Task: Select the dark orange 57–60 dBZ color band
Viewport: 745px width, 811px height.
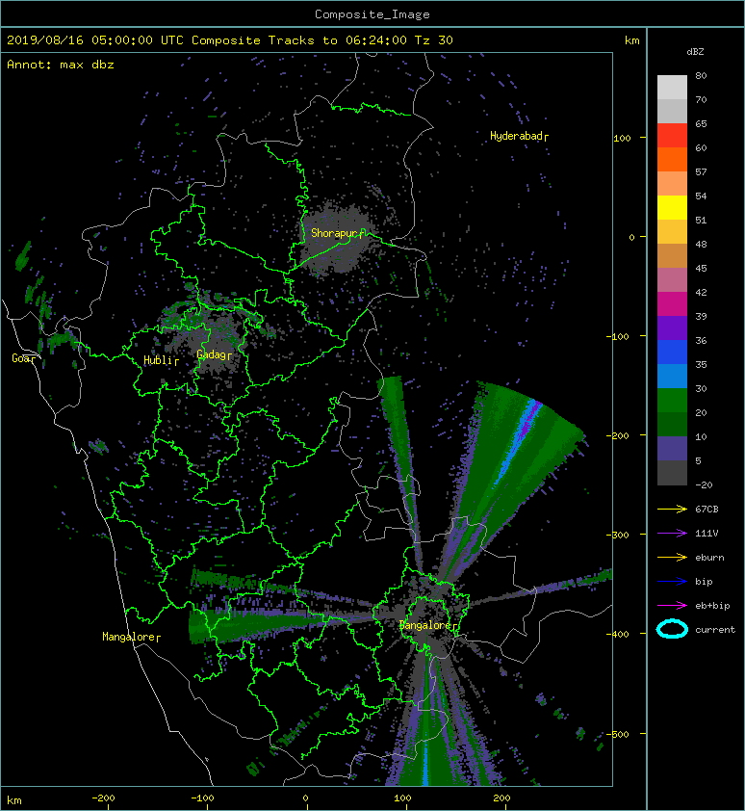Action: click(x=672, y=160)
